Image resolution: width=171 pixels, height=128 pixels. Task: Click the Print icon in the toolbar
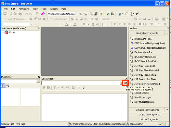pos(37,14)
